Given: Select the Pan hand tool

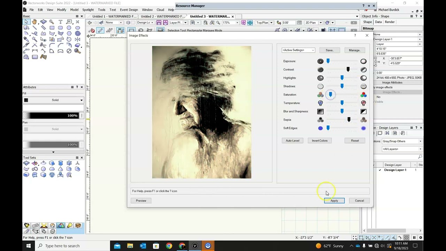Looking at the screenshot, I should pyautogui.click(x=34, y=22).
